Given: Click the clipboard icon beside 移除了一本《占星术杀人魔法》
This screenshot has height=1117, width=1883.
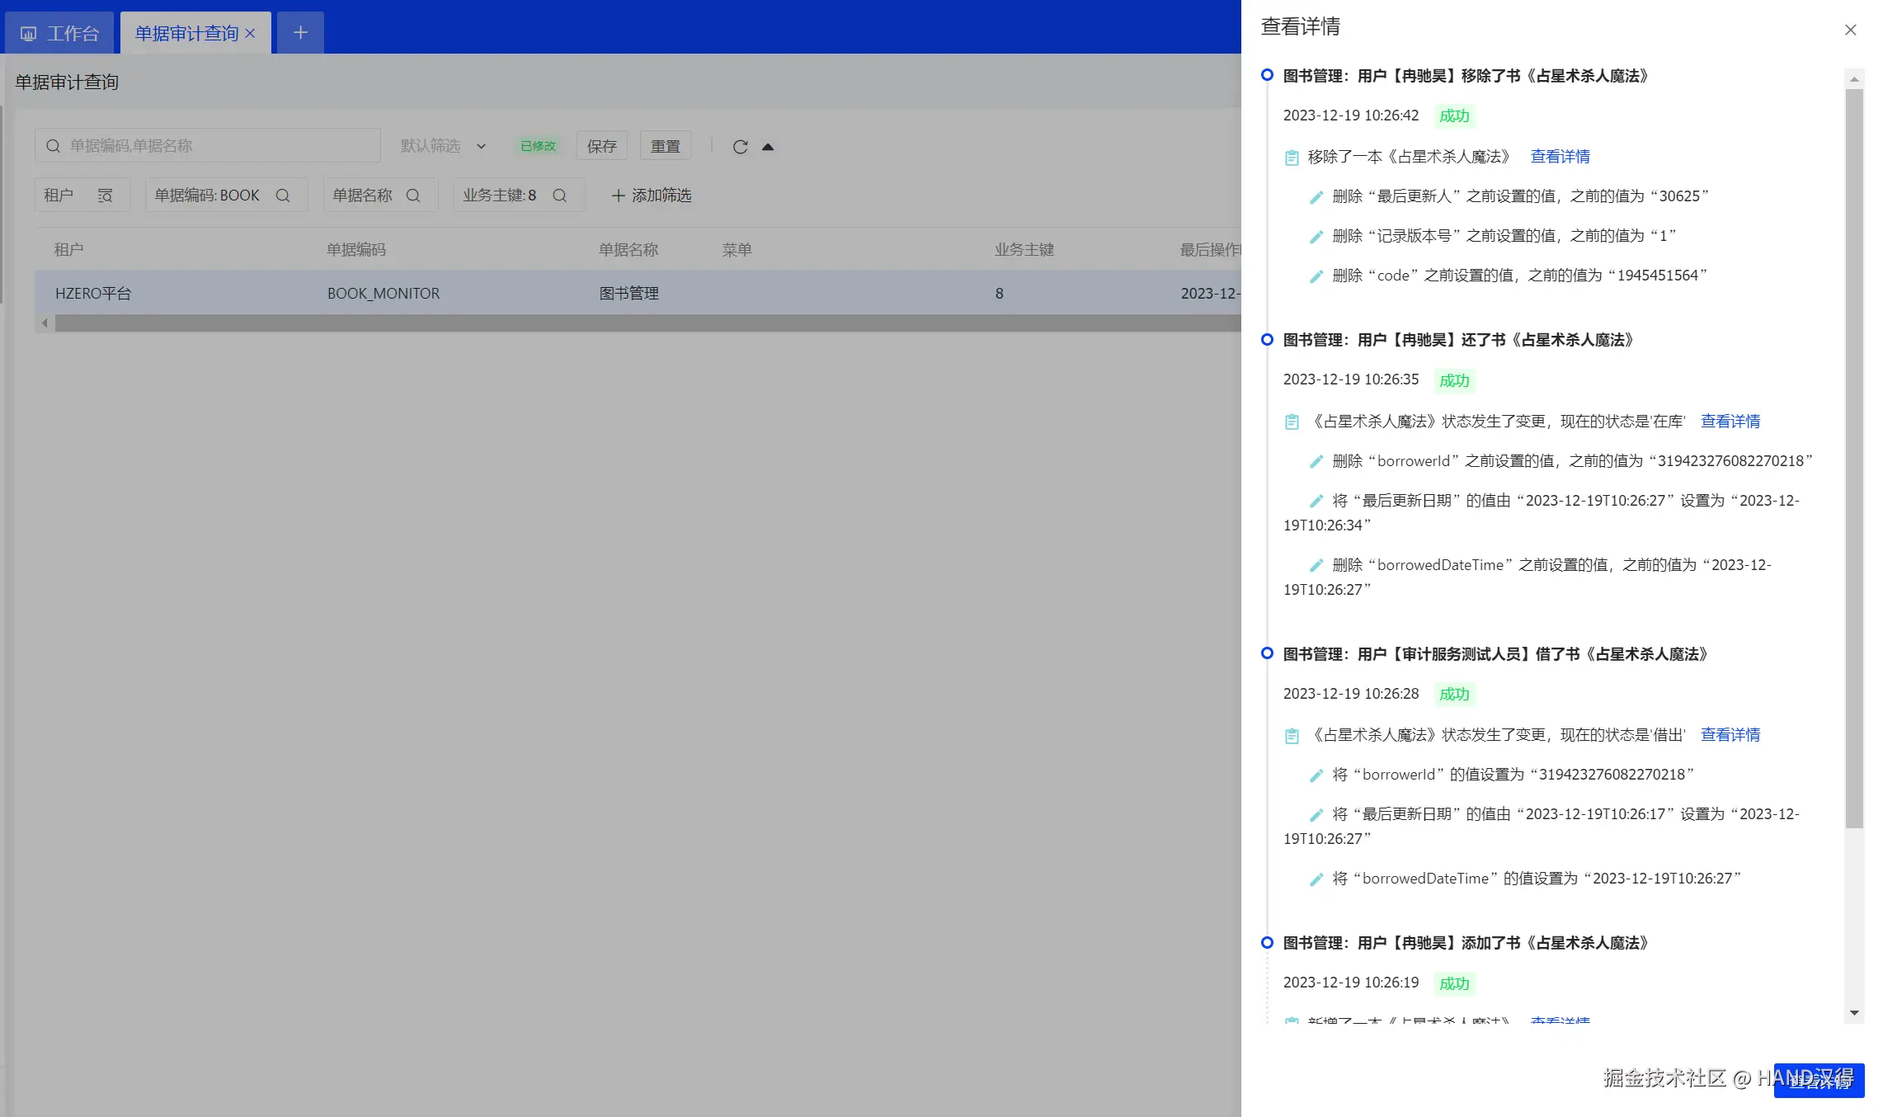Looking at the screenshot, I should pos(1292,158).
